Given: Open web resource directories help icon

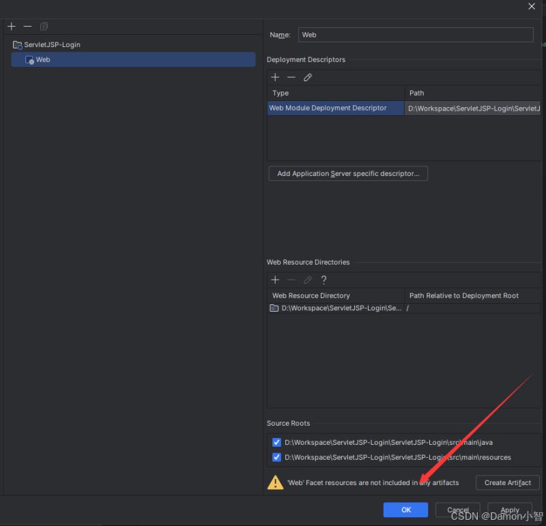Looking at the screenshot, I should 324,280.
